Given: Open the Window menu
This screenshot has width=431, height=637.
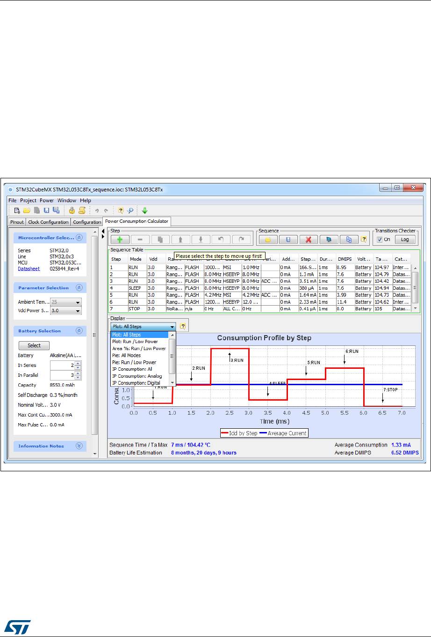Looking at the screenshot, I should click(67, 200).
